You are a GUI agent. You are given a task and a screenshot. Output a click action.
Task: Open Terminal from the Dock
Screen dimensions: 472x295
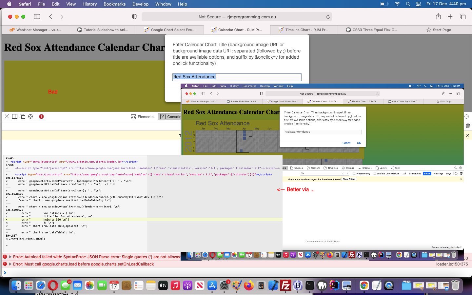pyautogui.click(x=310, y=285)
